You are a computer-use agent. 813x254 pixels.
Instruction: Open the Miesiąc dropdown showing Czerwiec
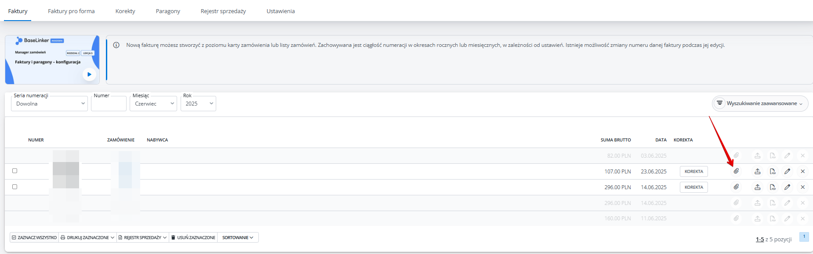(x=153, y=104)
